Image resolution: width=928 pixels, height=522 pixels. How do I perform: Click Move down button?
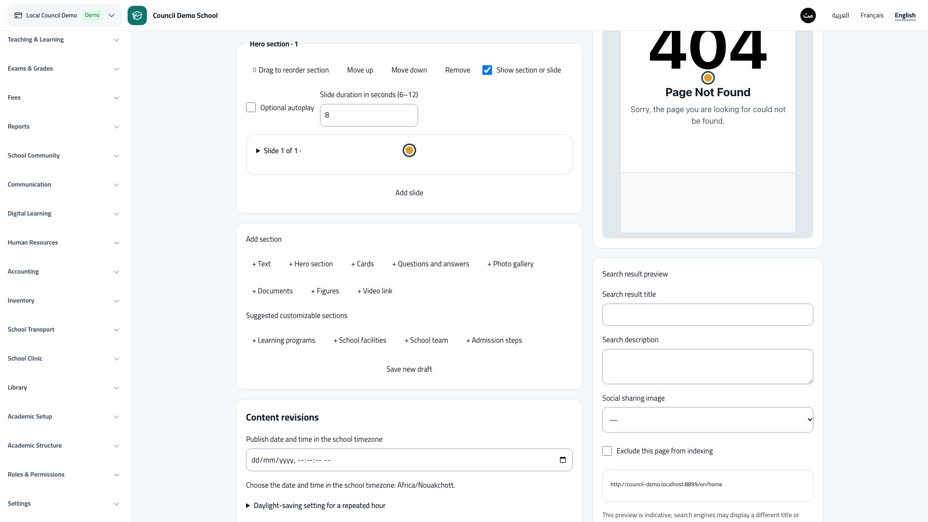coord(409,70)
